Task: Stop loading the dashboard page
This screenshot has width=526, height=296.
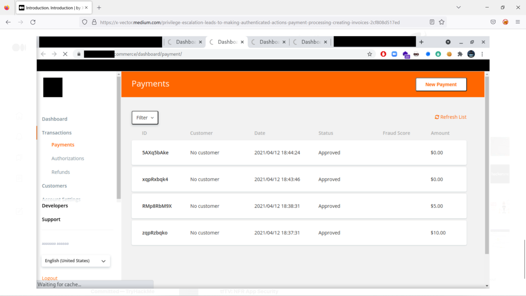Action: pyautogui.click(x=65, y=54)
